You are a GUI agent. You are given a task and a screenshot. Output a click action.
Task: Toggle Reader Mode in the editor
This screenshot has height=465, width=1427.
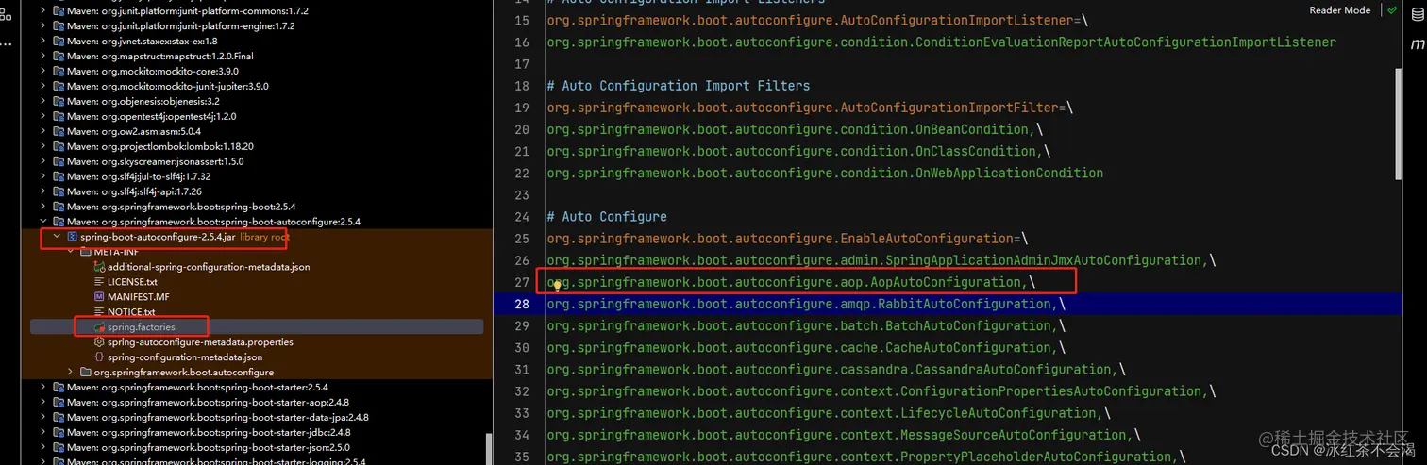(x=1339, y=10)
